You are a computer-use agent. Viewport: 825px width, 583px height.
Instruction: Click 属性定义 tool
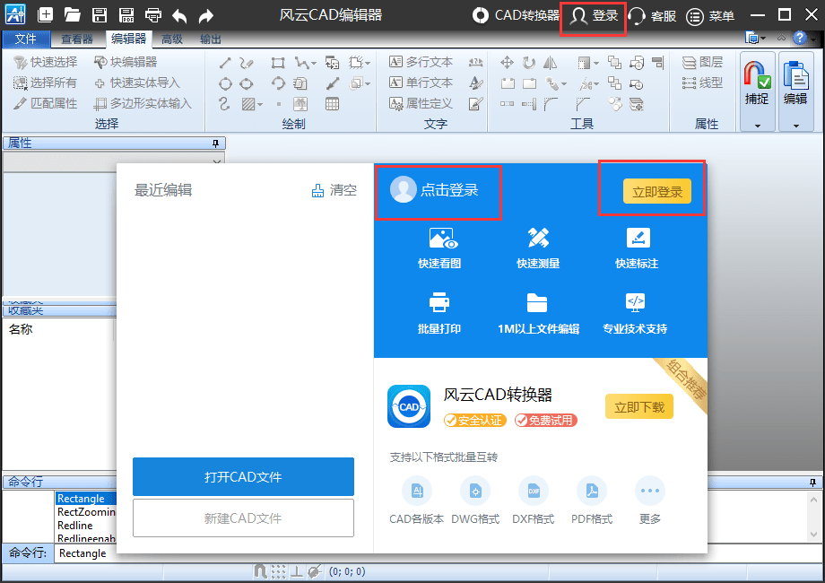(421, 103)
